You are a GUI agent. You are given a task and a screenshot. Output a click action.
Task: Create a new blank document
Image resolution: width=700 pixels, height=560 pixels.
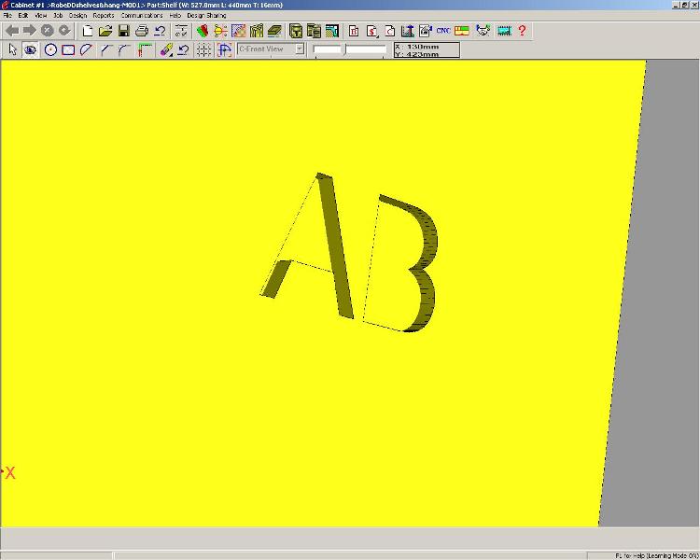point(88,31)
